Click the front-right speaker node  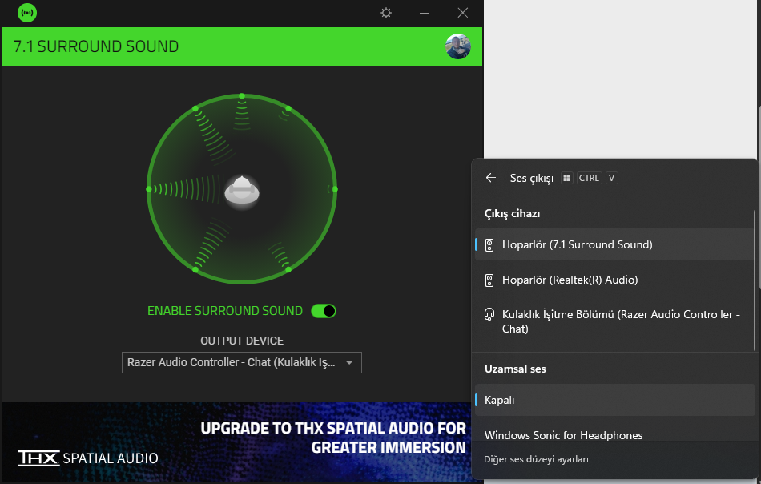[288, 109]
